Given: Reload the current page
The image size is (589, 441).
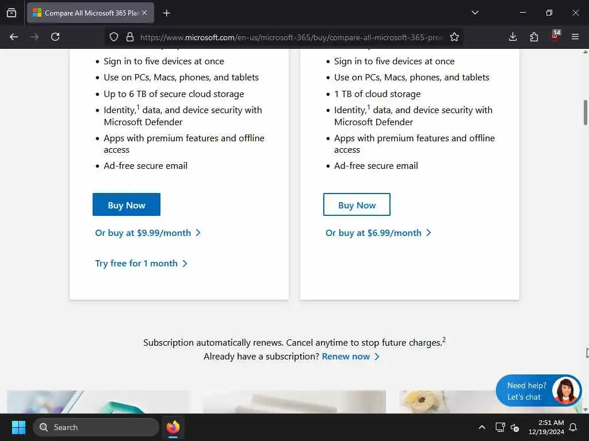Looking at the screenshot, I should [55, 37].
